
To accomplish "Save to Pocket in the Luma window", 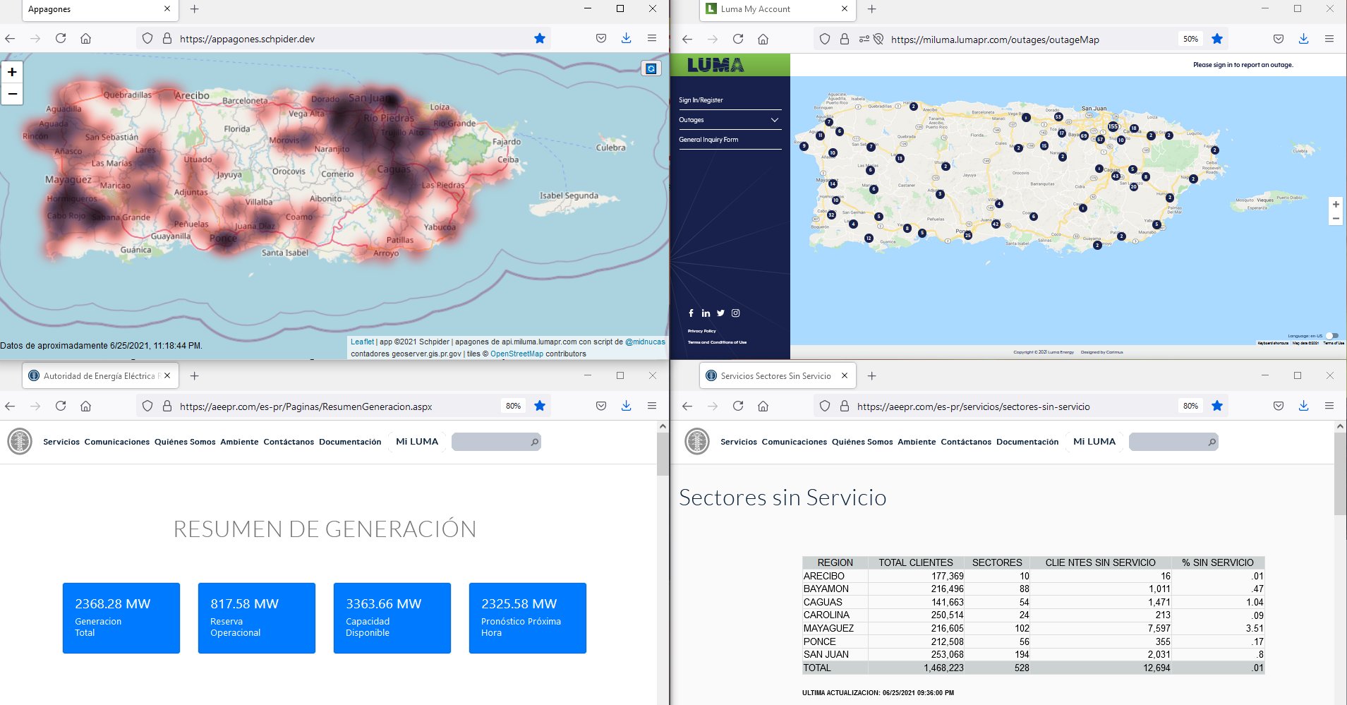I will click(x=1278, y=39).
